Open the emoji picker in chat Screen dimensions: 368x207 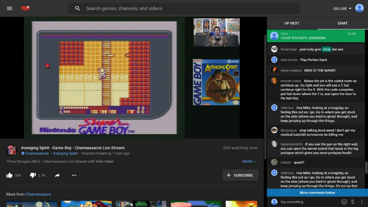click(x=344, y=202)
